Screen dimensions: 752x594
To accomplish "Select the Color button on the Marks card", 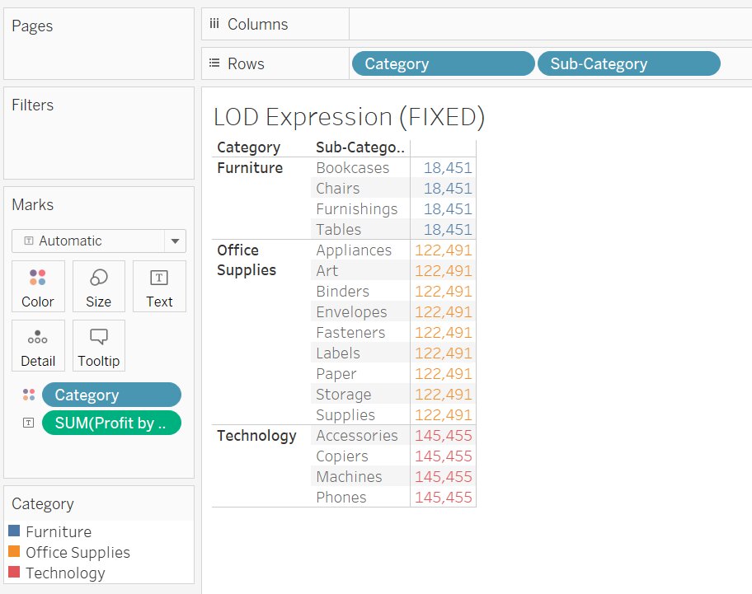I will click(x=38, y=286).
